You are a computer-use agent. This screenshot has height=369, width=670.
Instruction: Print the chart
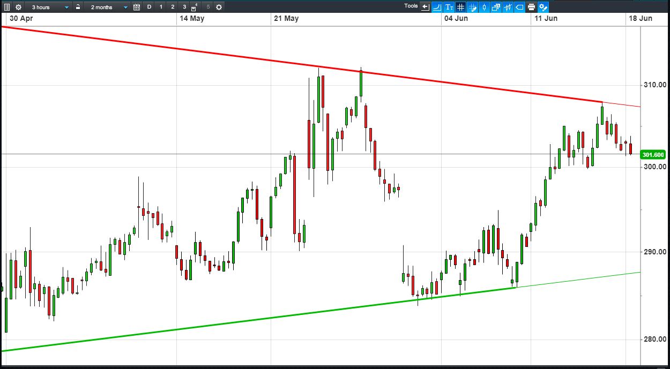click(532, 7)
